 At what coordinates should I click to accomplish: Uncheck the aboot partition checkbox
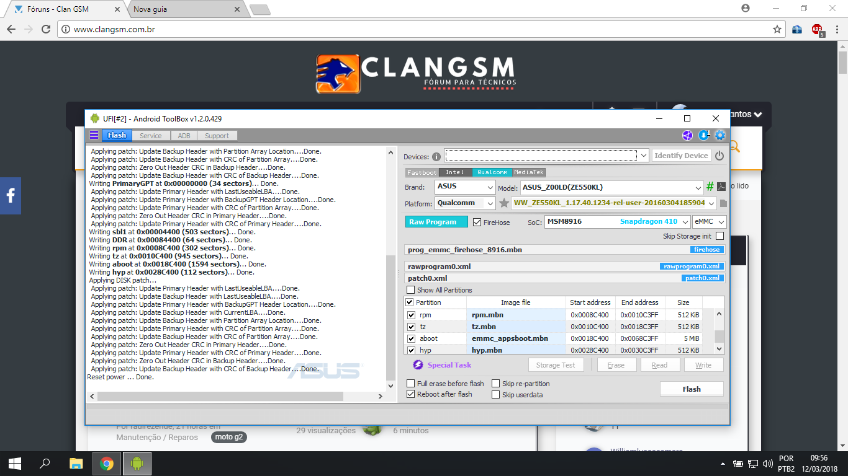point(411,338)
